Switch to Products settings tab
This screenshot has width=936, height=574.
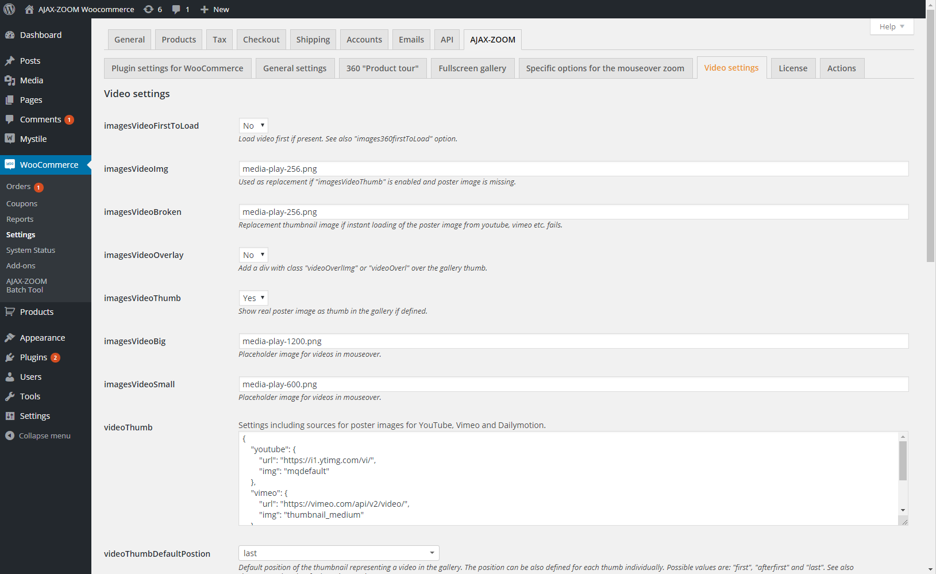[x=179, y=40]
